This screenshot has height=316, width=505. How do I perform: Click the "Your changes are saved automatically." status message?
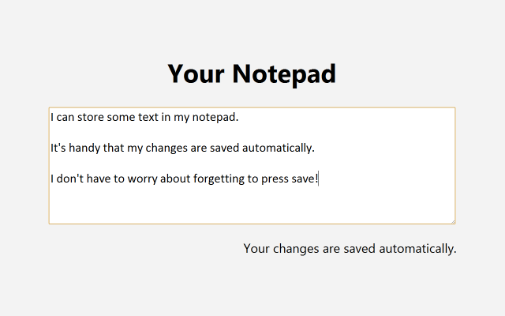click(x=350, y=249)
